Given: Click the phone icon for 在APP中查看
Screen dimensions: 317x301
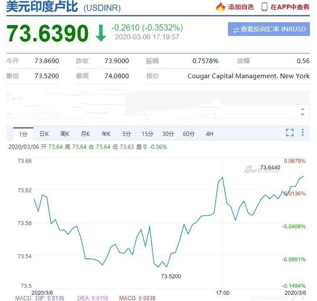Looking at the screenshot, I should (264, 7).
